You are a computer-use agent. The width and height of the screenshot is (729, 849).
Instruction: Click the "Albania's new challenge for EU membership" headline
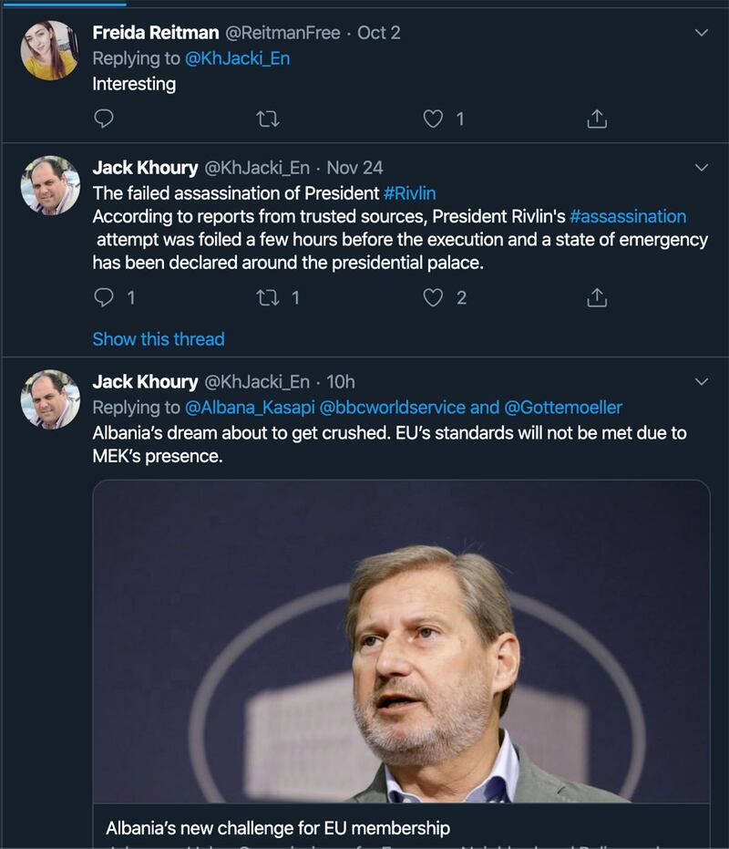click(278, 829)
